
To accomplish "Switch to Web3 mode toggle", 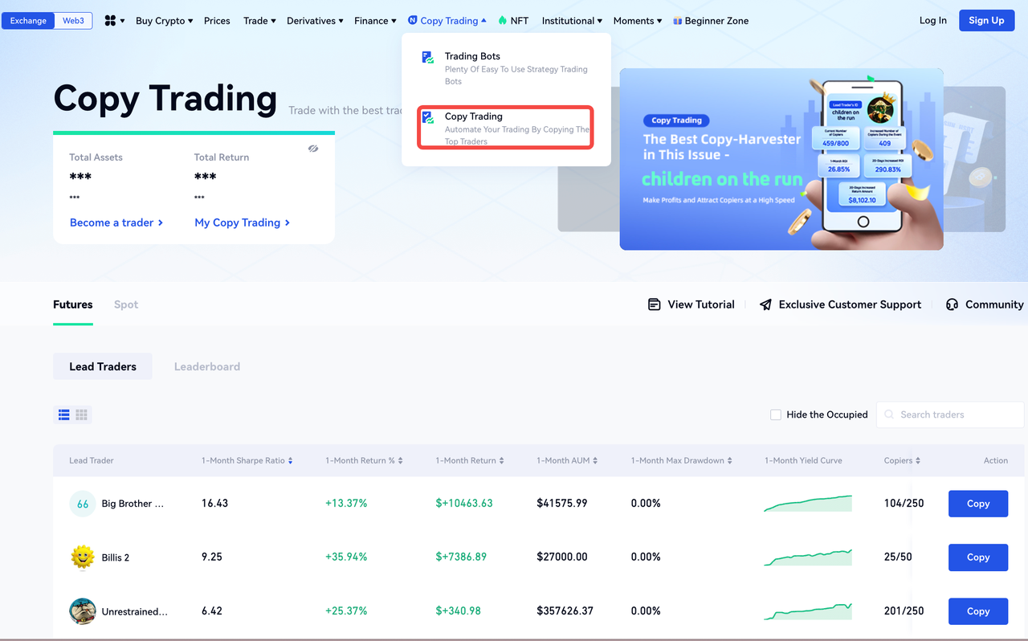I will [x=73, y=21].
